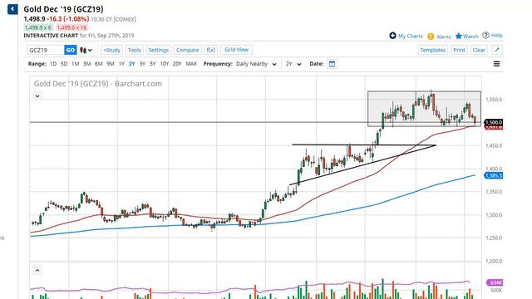Open the Tools button
Screen dimensions: 532x299
[x=135, y=50]
